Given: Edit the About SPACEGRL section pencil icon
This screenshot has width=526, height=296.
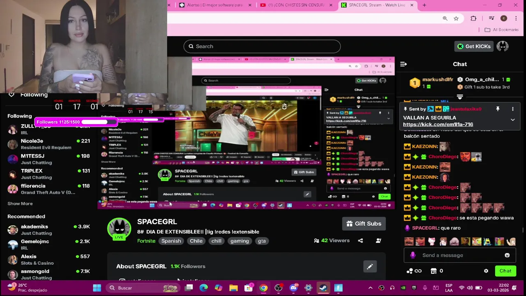Looking at the screenshot, I should click(x=370, y=266).
